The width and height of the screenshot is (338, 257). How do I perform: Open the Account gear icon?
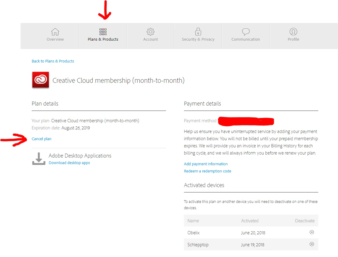150,32
